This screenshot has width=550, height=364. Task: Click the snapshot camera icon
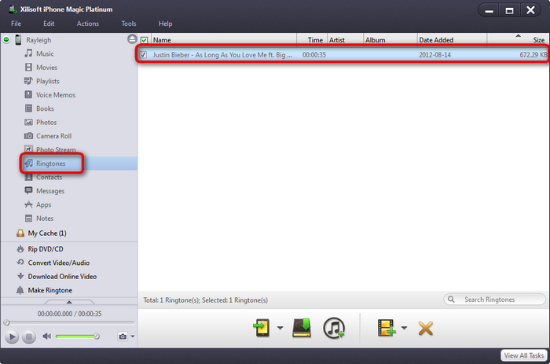[122, 336]
